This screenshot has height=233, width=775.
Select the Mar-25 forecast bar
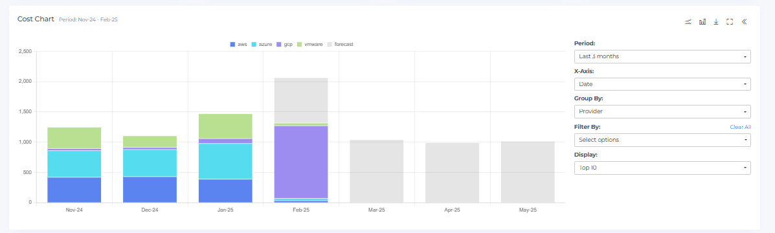pyautogui.click(x=377, y=172)
